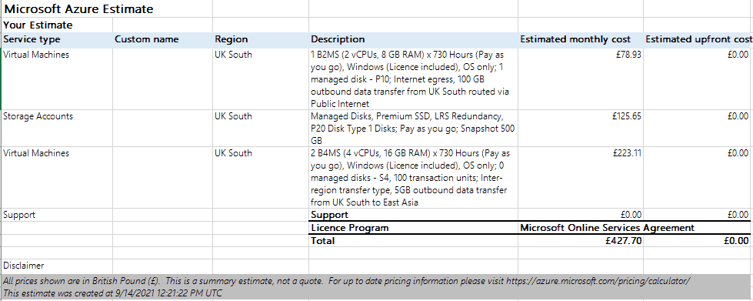Select the bold 'Total' label cell
The width and height of the screenshot is (753, 301).
(x=413, y=240)
